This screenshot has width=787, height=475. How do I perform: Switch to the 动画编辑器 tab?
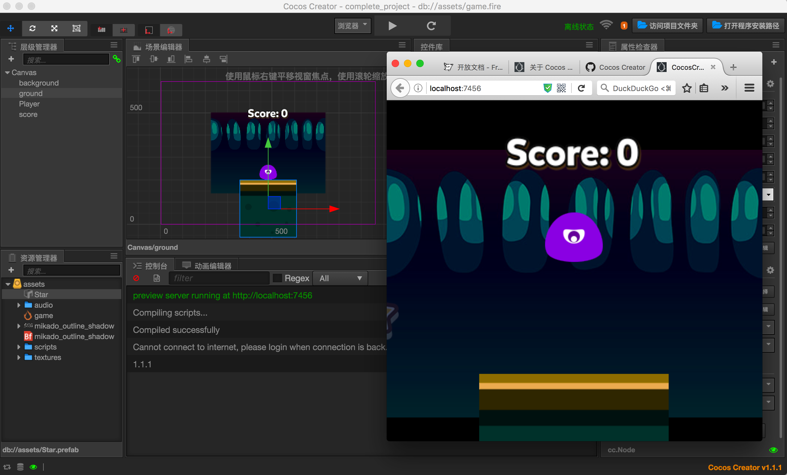pos(207,265)
